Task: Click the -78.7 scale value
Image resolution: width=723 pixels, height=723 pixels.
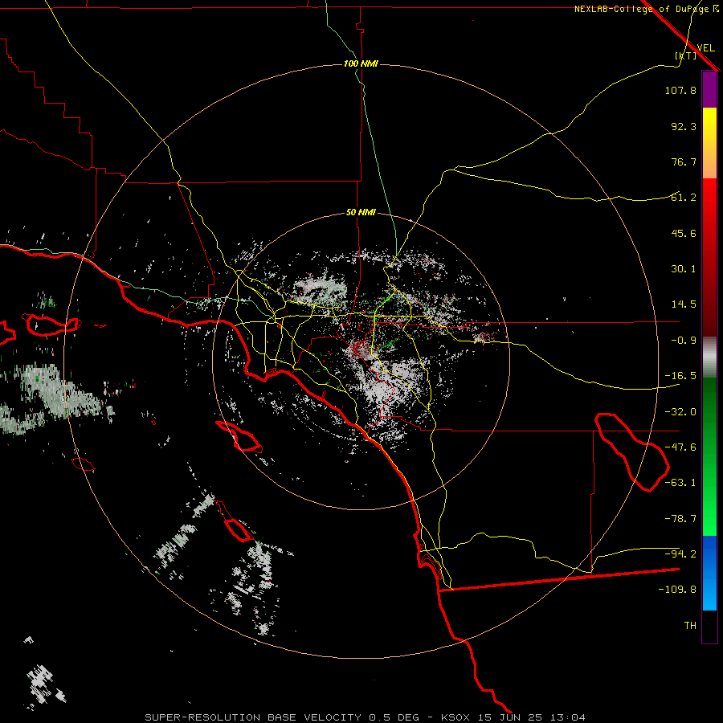Action: 680,519
